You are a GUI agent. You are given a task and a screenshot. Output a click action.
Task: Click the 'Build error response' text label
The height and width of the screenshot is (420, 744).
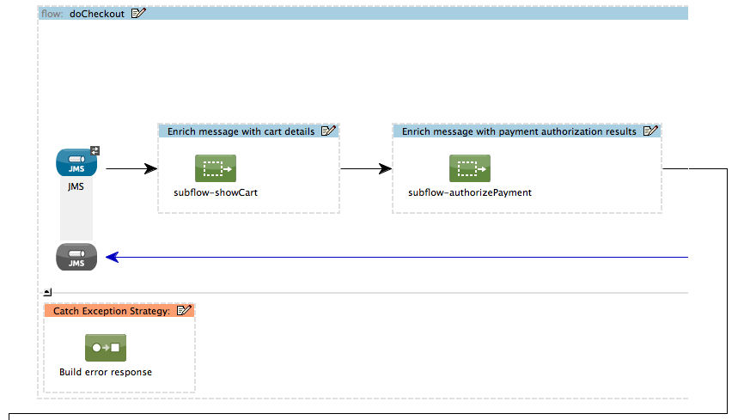106,372
